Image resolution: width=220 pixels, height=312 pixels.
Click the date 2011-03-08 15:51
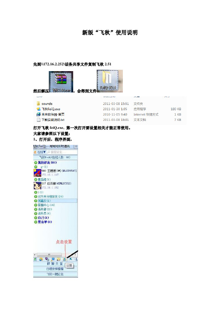[x=116, y=104]
